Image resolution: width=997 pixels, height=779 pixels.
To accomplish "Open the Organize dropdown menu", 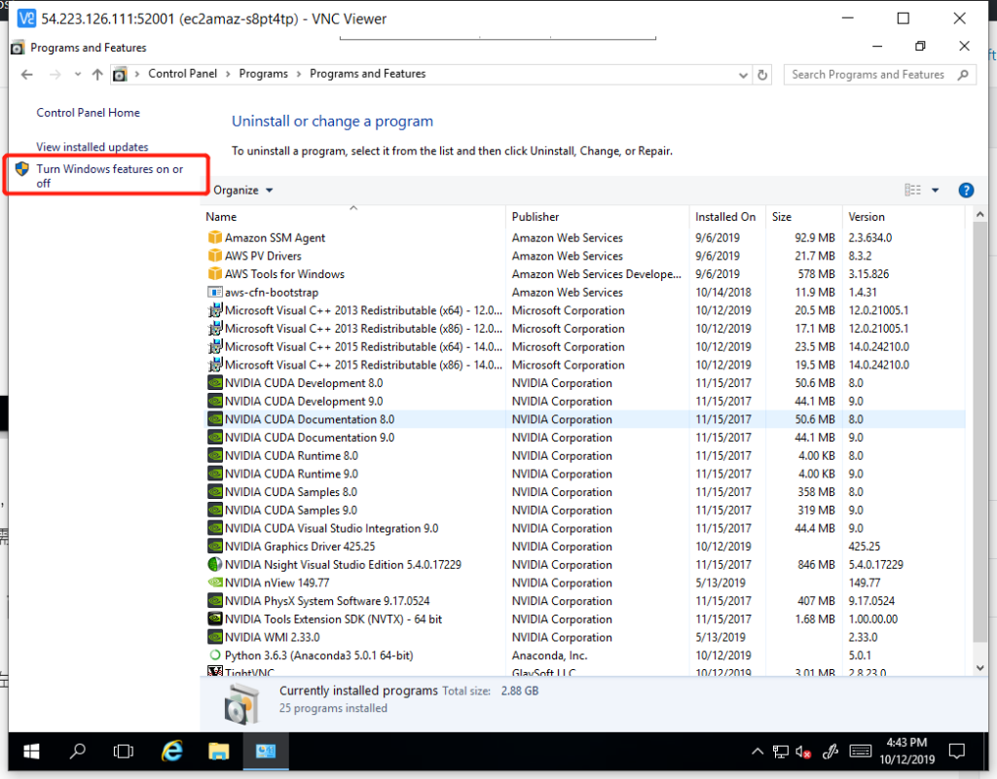I will 243,191.
